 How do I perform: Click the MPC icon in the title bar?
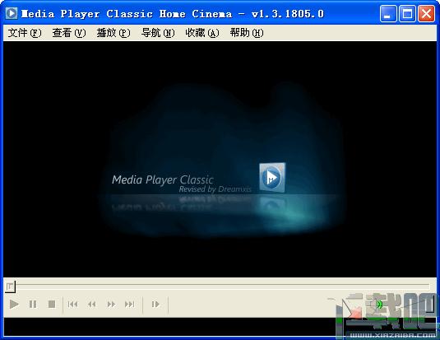[x=12, y=13]
